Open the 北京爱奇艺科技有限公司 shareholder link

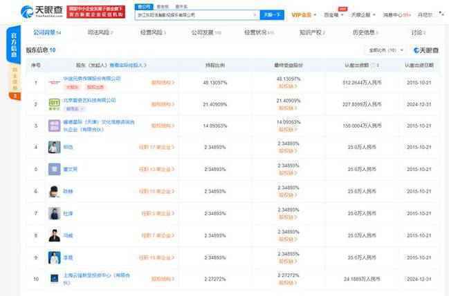[89, 100]
